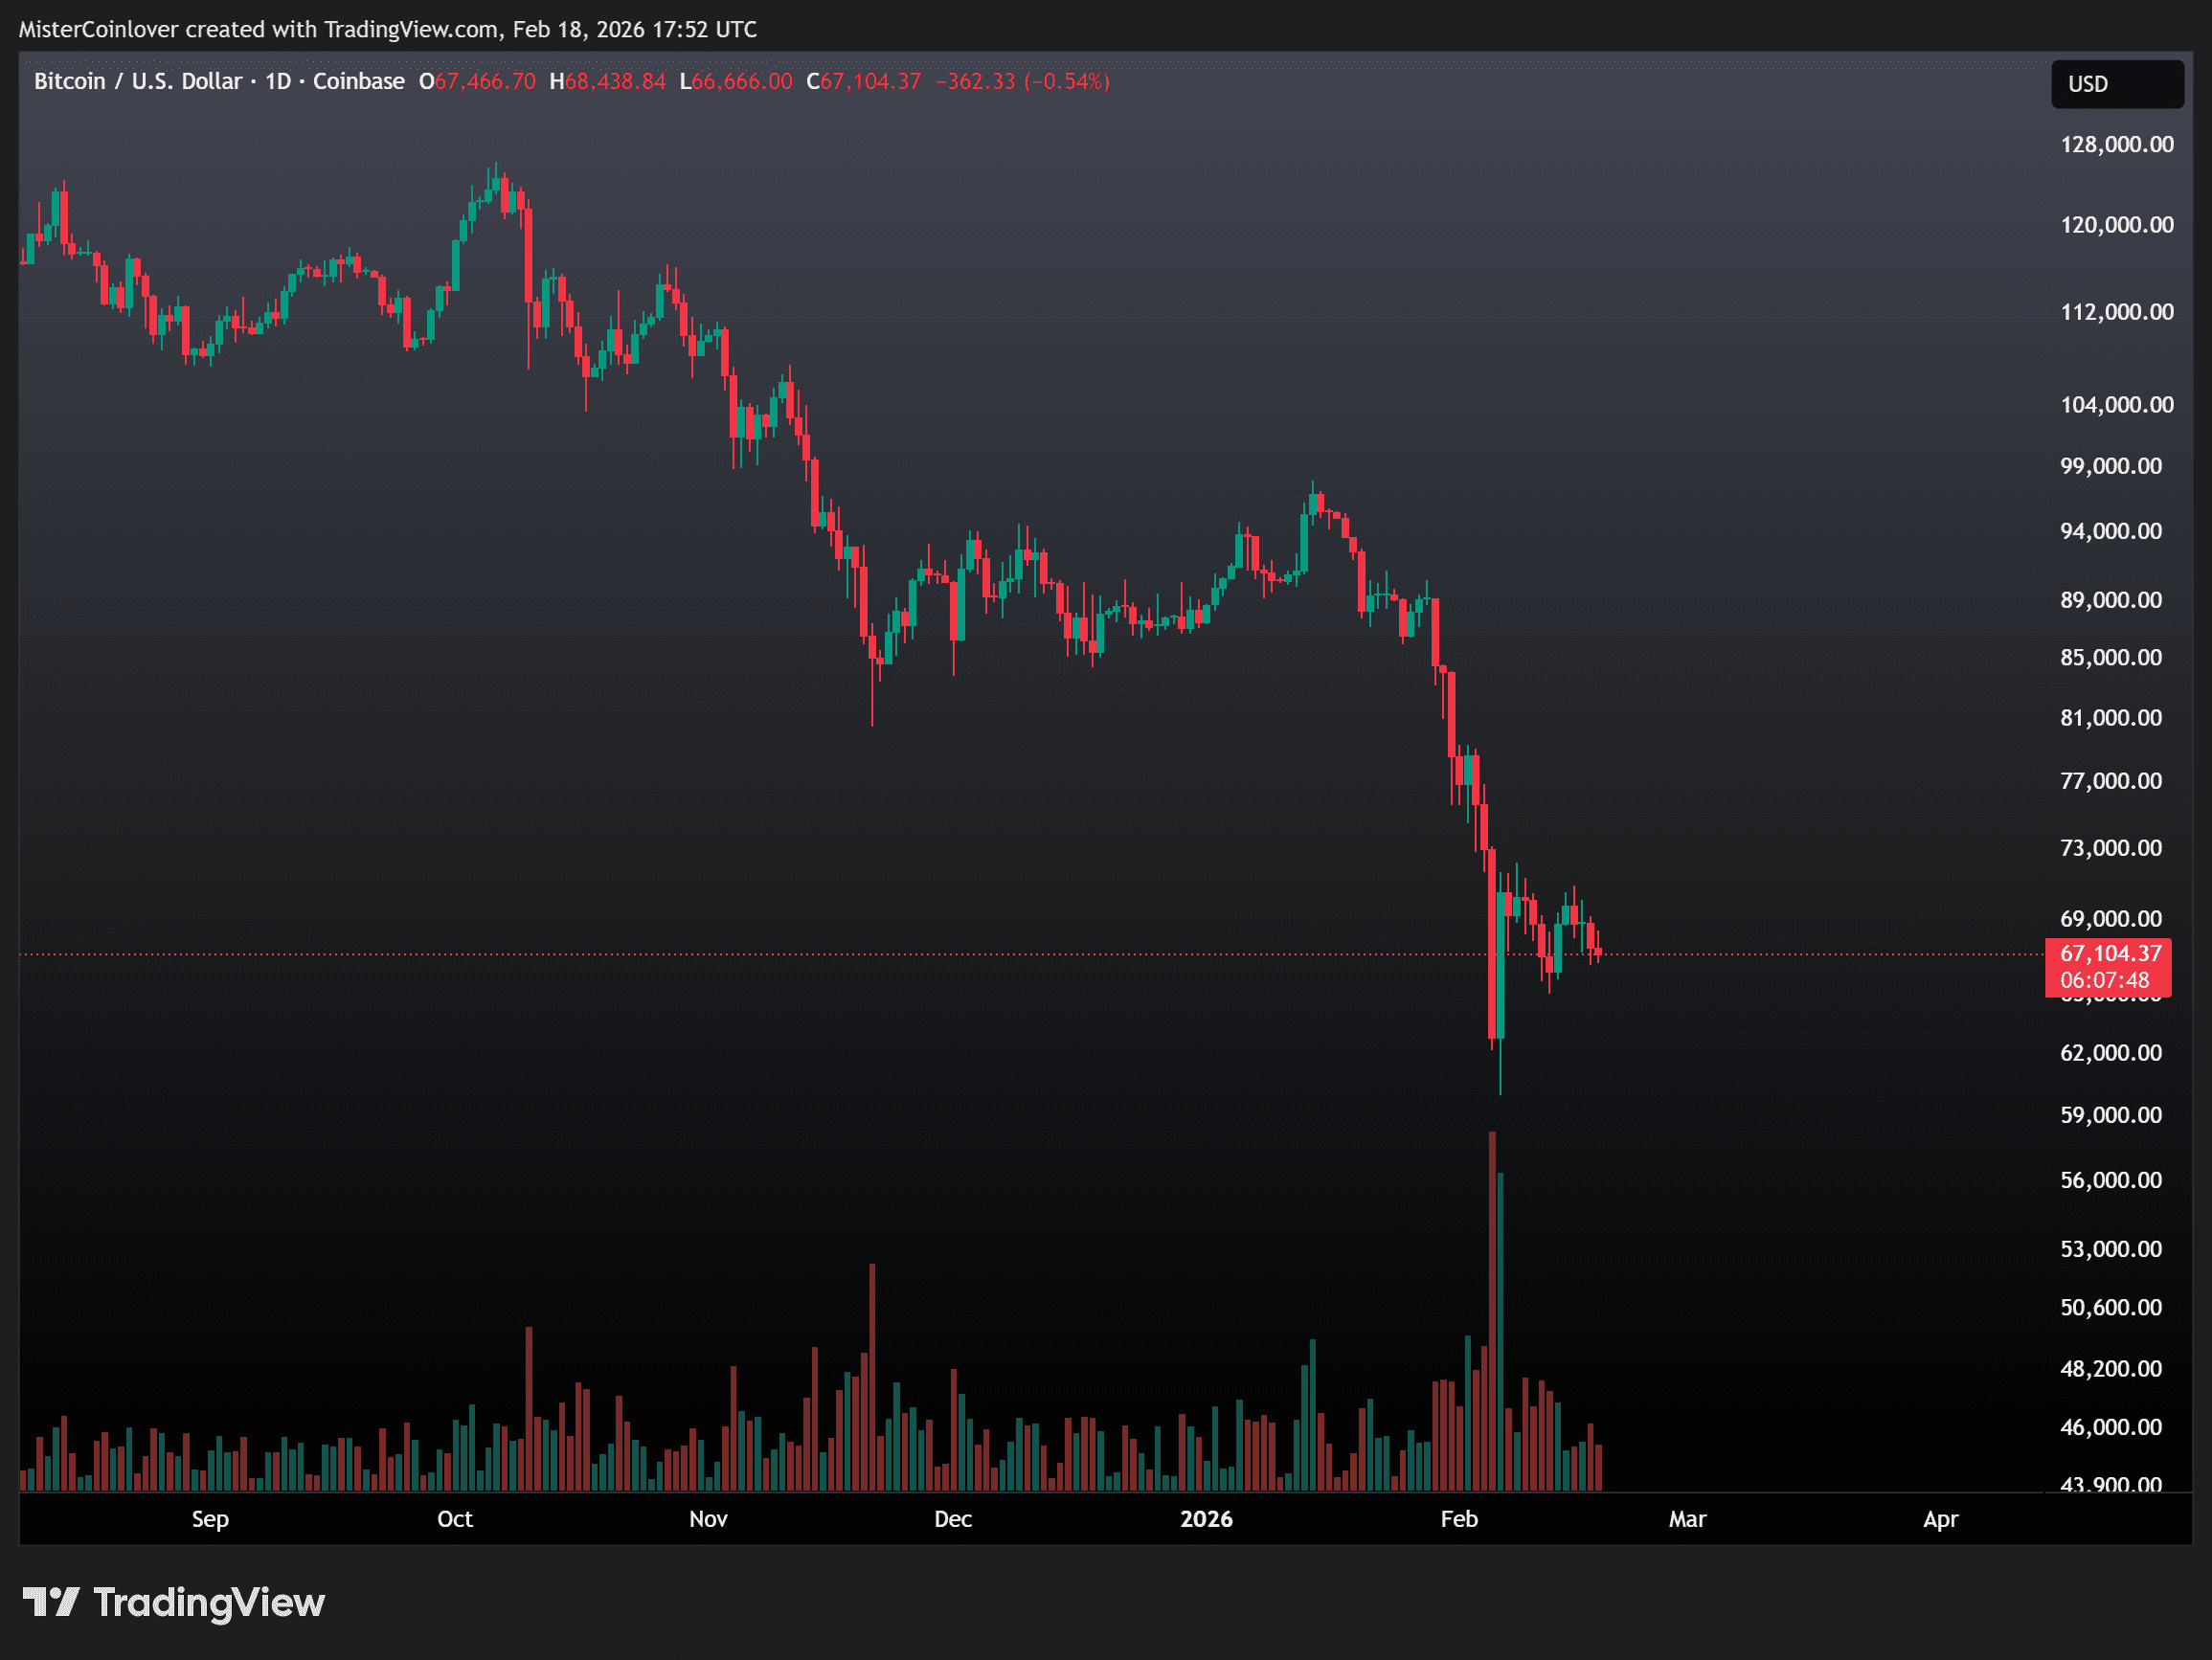Click the Coinbase exchange label in the header
The width and height of the screenshot is (2212, 1660).
358,81
